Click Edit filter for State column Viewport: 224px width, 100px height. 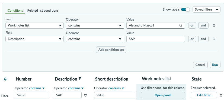tap(204, 95)
